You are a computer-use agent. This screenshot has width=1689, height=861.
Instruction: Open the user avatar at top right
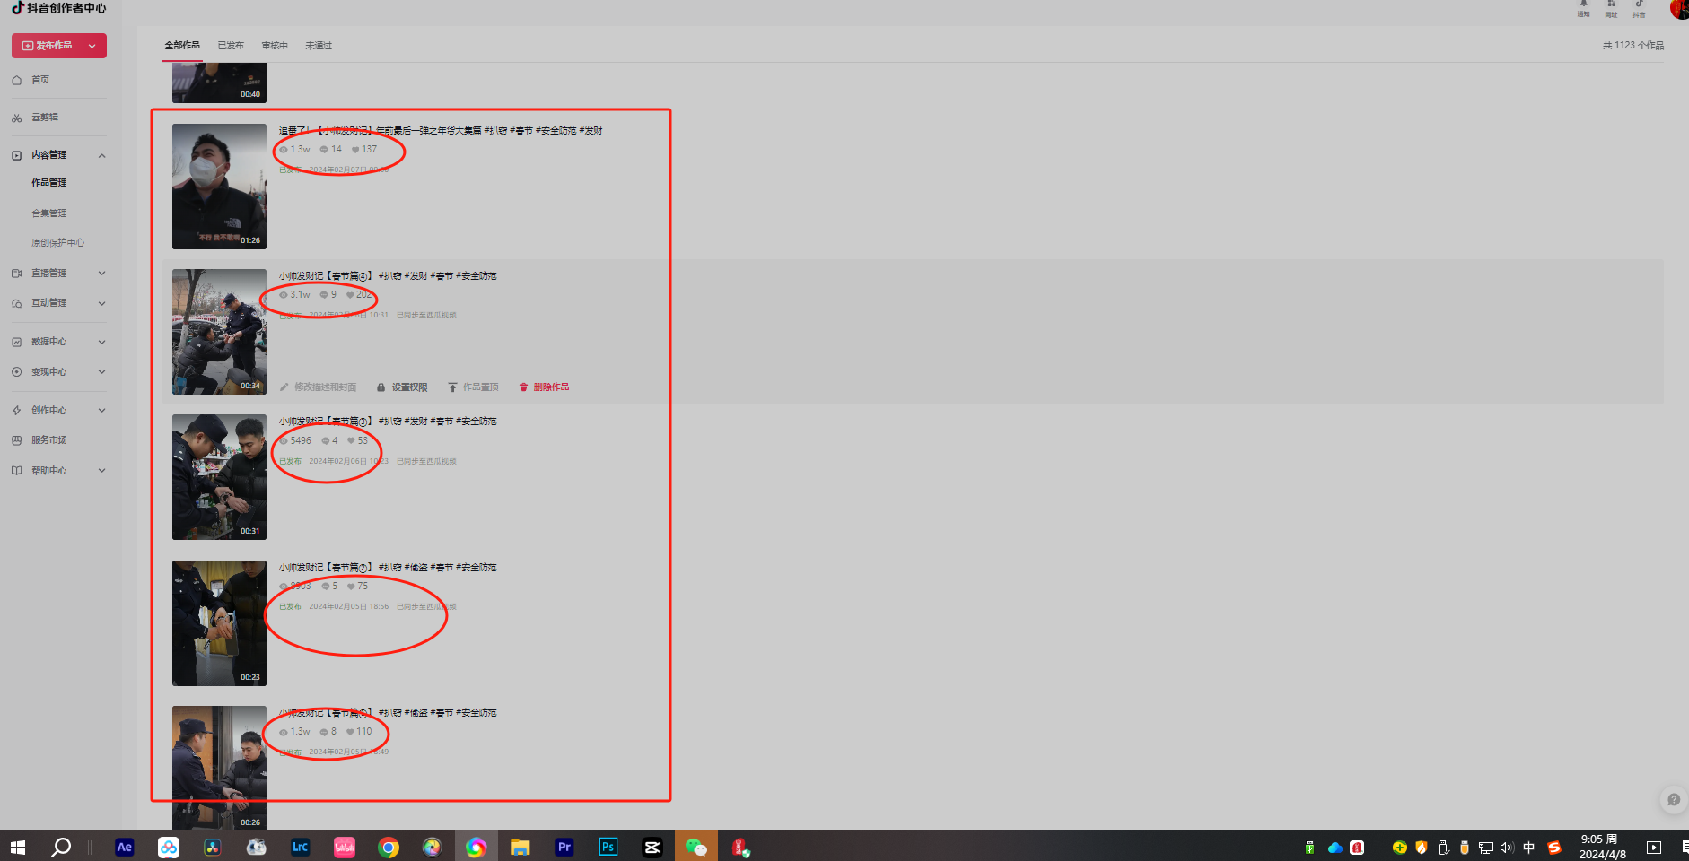coord(1679,9)
